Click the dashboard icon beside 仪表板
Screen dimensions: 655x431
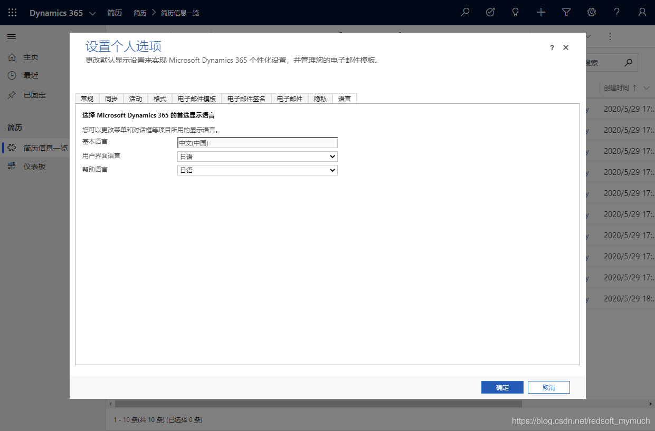[x=12, y=166]
